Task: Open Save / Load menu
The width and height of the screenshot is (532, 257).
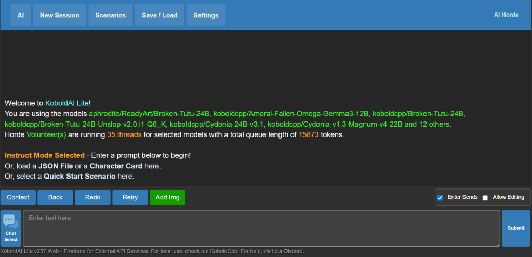Action: click(x=159, y=15)
